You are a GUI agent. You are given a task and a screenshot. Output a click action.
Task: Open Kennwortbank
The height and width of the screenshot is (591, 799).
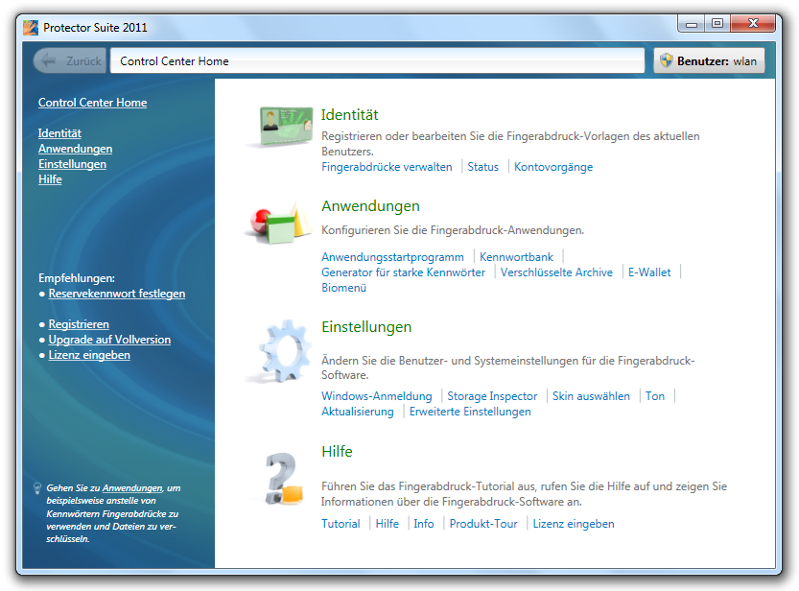click(516, 257)
